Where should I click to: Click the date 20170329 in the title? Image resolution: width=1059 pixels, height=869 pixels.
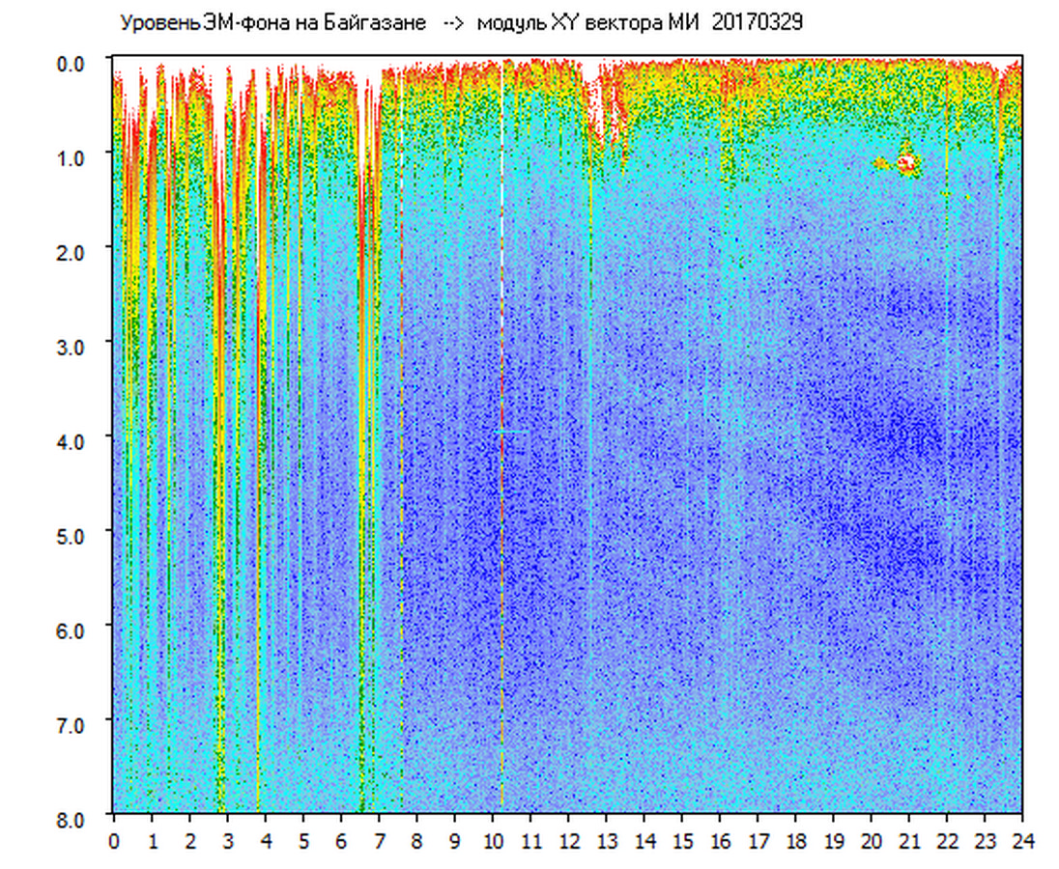[x=757, y=23]
